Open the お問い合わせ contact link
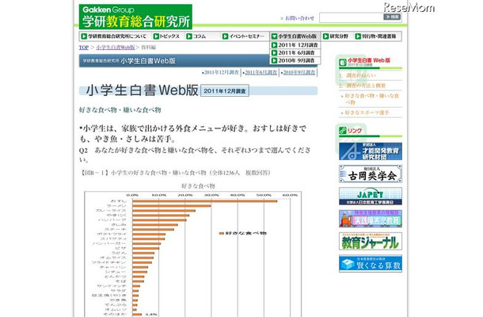 299,18
